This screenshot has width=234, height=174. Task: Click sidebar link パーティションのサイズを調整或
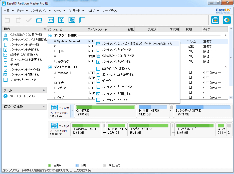pyautogui.click(x=28, y=40)
